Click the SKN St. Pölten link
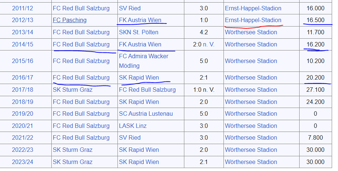338x171 pixels. [139, 32]
